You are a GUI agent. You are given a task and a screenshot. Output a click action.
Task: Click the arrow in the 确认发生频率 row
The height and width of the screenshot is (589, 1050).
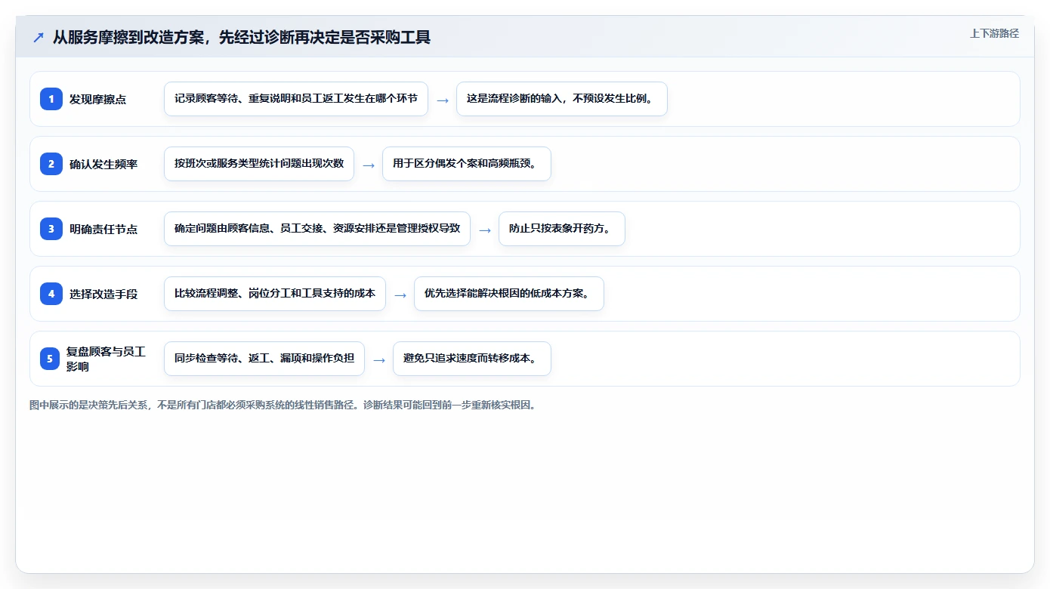click(x=369, y=165)
